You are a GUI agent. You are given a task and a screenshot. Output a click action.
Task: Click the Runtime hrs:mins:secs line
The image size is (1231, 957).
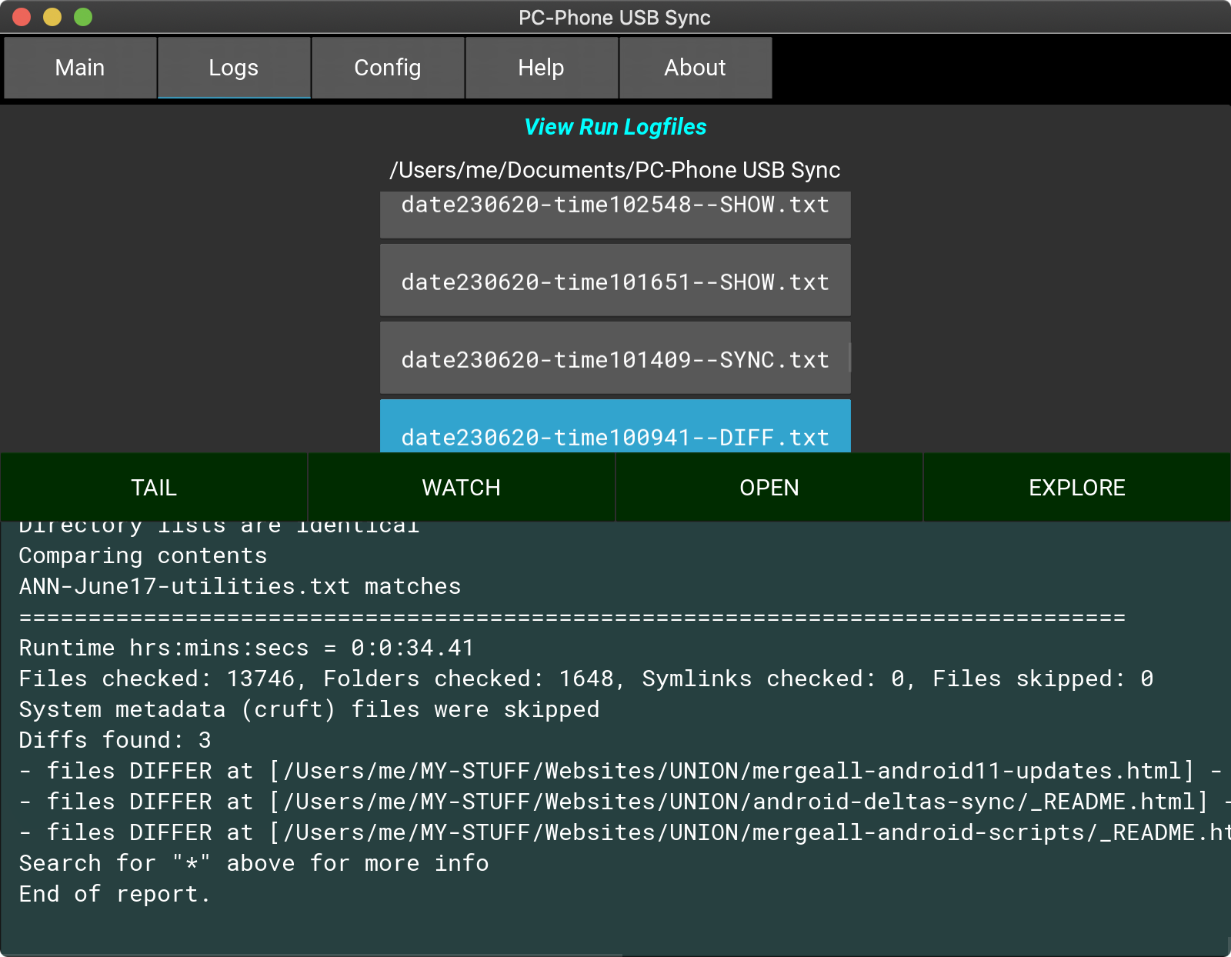[246, 648]
